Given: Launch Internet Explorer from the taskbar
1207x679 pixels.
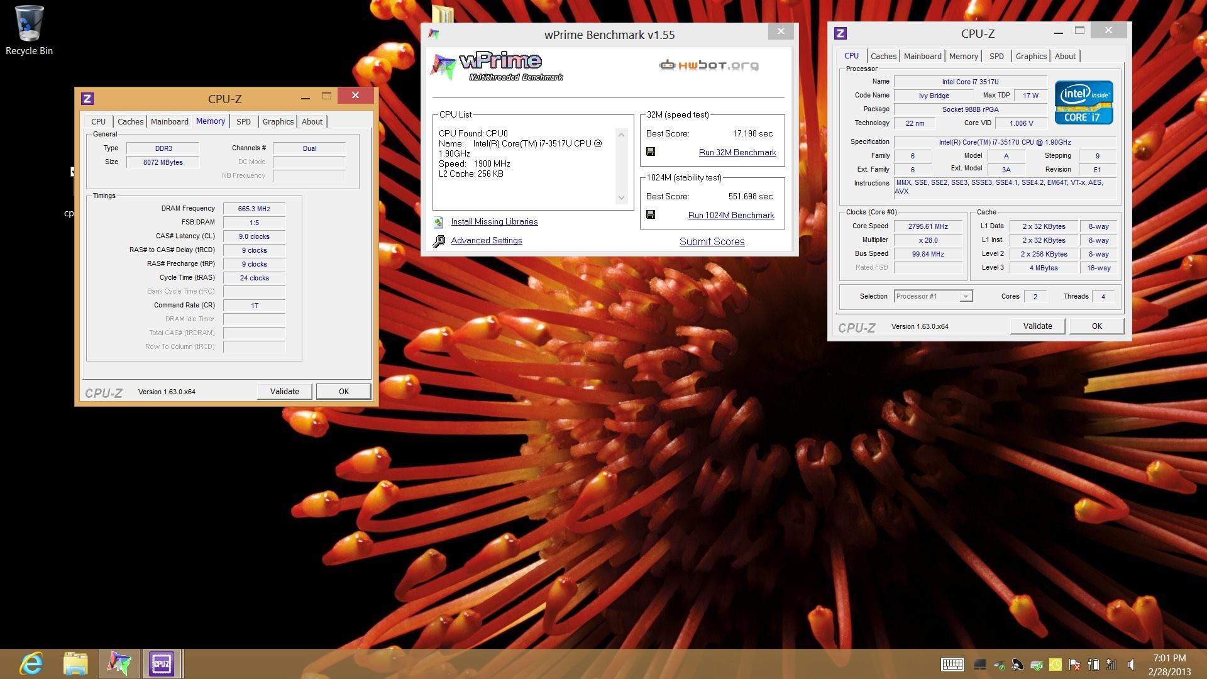Looking at the screenshot, I should [31, 664].
